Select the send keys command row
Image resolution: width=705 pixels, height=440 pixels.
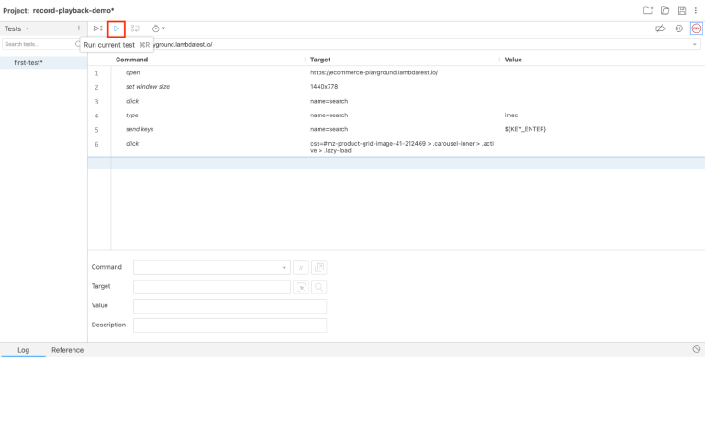397,129
